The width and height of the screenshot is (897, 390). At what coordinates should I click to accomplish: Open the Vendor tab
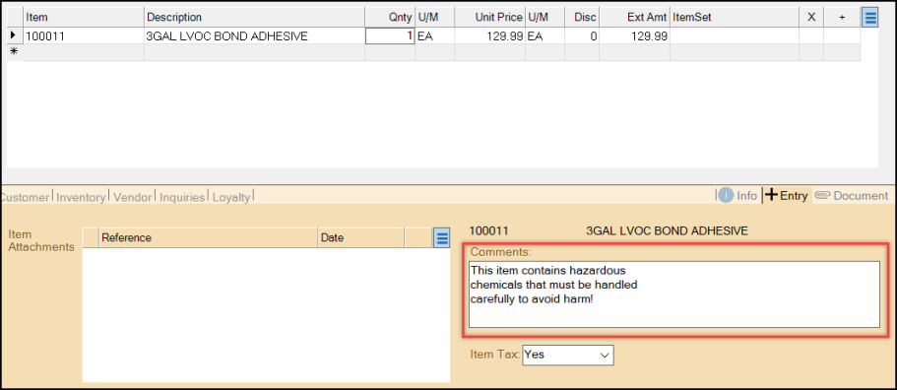pos(132,197)
